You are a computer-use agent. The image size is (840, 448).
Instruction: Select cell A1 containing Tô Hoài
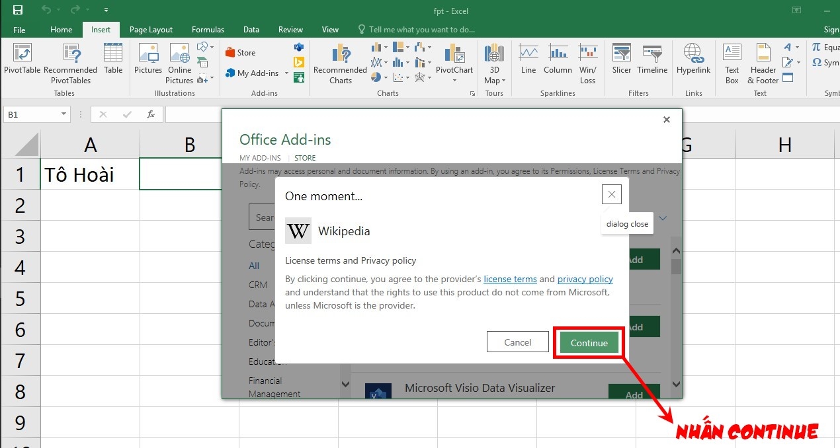click(90, 174)
